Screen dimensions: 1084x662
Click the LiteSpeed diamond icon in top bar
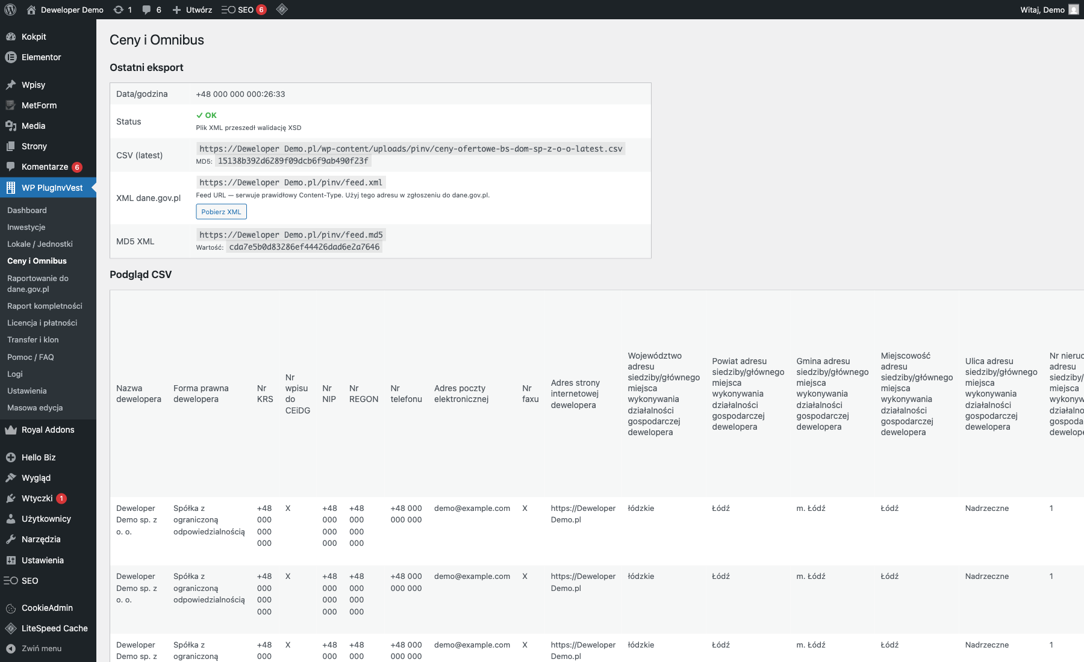[x=282, y=10]
